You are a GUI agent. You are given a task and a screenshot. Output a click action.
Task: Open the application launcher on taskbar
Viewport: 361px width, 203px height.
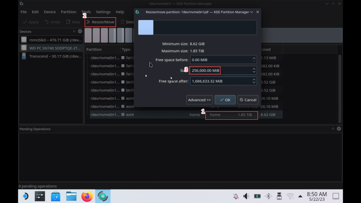coord(25,196)
